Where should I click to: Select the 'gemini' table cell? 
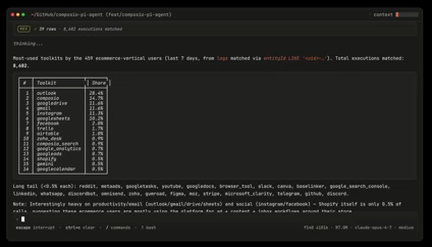click(x=45, y=164)
